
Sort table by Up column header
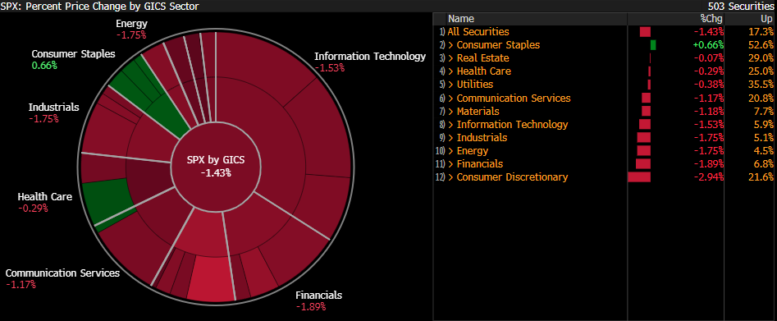(x=766, y=19)
